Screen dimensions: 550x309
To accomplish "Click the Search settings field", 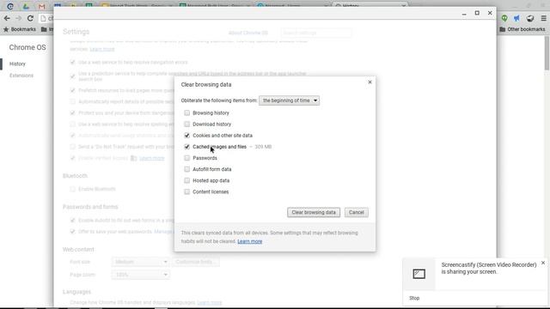I will click(x=316, y=33).
